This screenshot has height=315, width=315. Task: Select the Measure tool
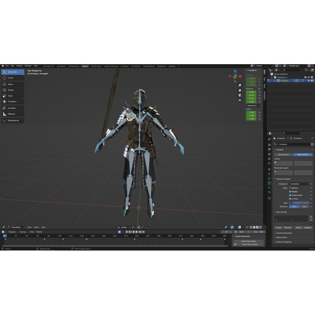[x=13, y=114]
